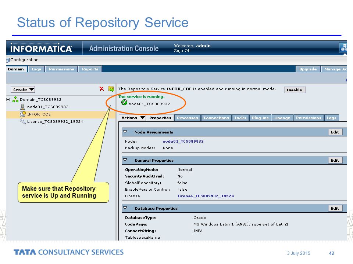Click the green running checkmark status icon
353x264 pixels.
(124, 103)
